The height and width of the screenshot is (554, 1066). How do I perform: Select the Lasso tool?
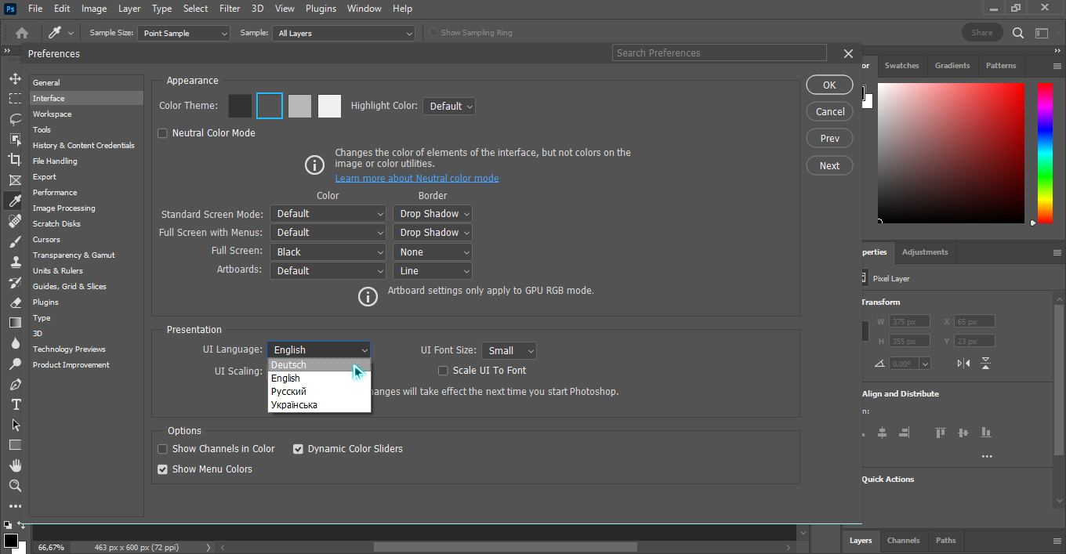point(15,119)
